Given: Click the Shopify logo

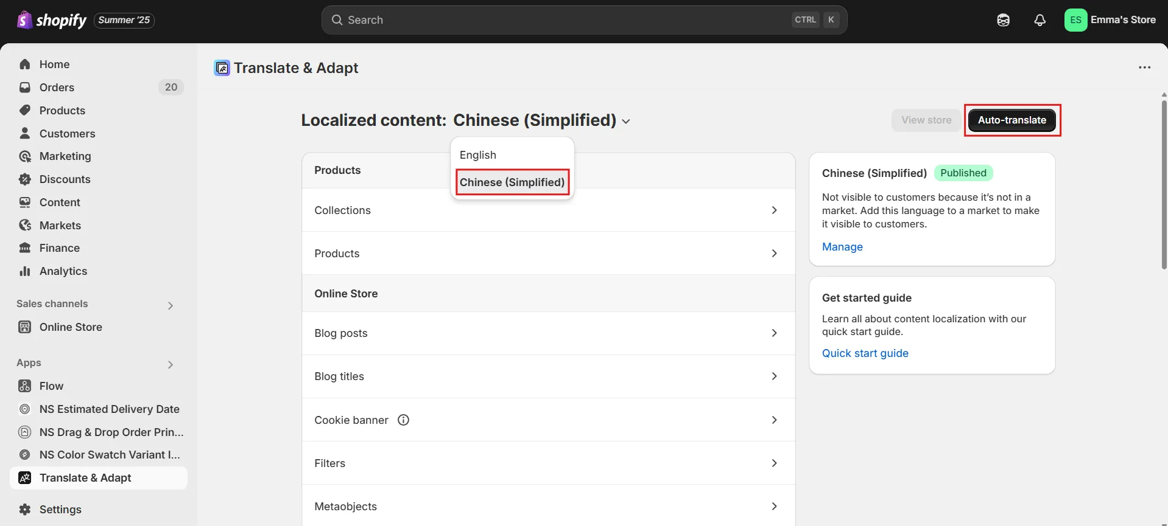Looking at the screenshot, I should 52,20.
